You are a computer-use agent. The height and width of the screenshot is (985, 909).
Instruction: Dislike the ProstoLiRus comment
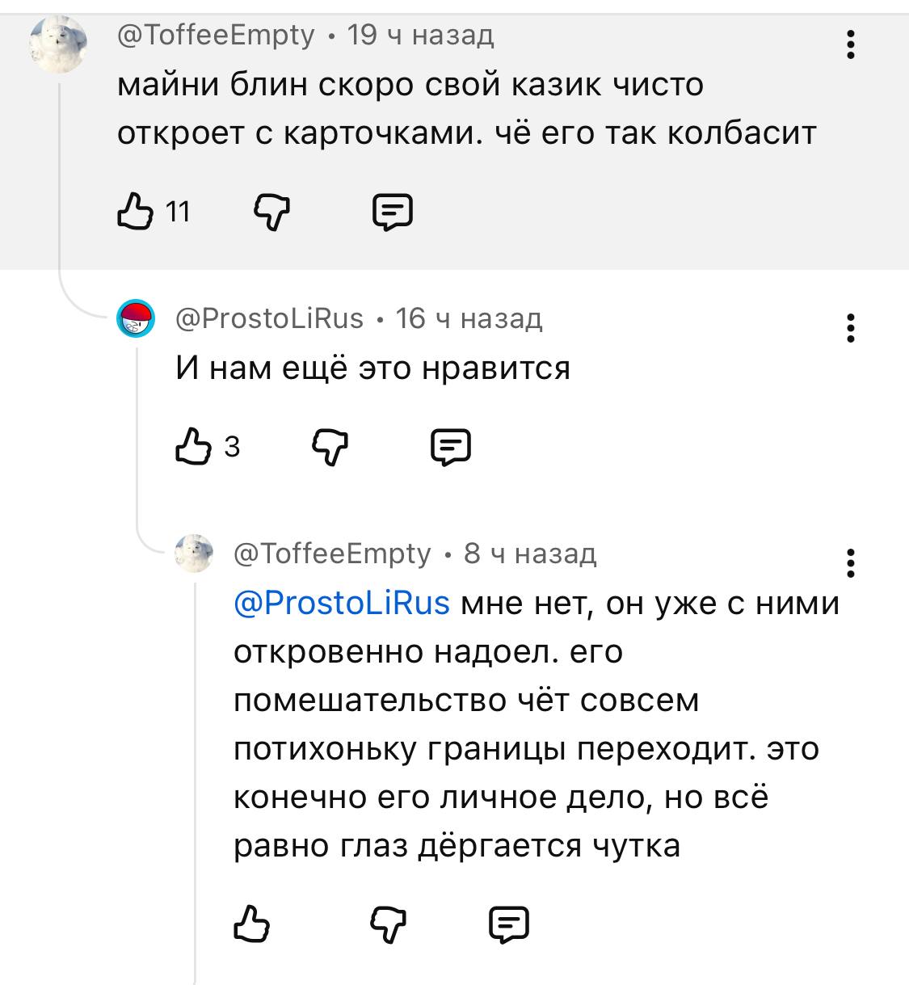pos(330,447)
